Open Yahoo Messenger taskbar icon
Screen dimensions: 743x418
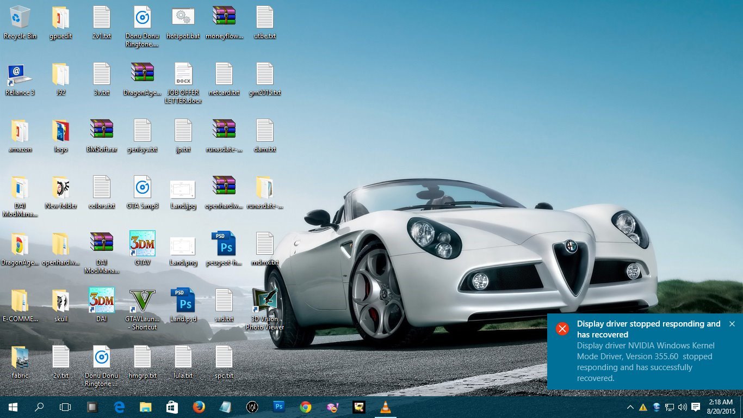tap(332, 407)
